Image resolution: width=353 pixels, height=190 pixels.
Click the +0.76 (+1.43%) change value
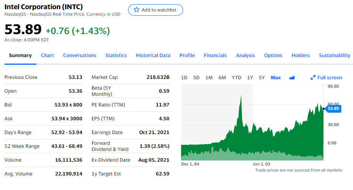[78, 31]
